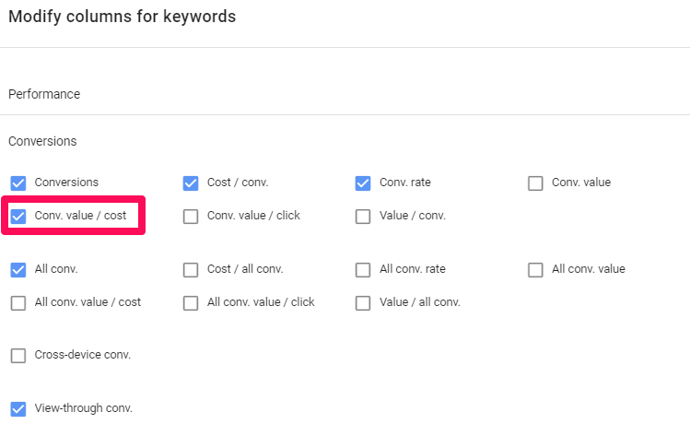Viewport: 690px width, 424px height.
Task: Enable the Conv. value column
Action: [x=535, y=183]
